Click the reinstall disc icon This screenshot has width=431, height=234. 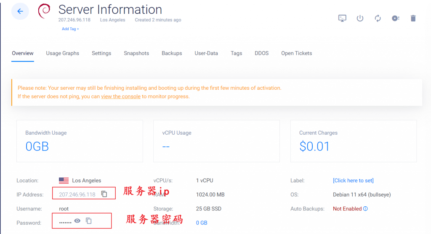(x=395, y=18)
